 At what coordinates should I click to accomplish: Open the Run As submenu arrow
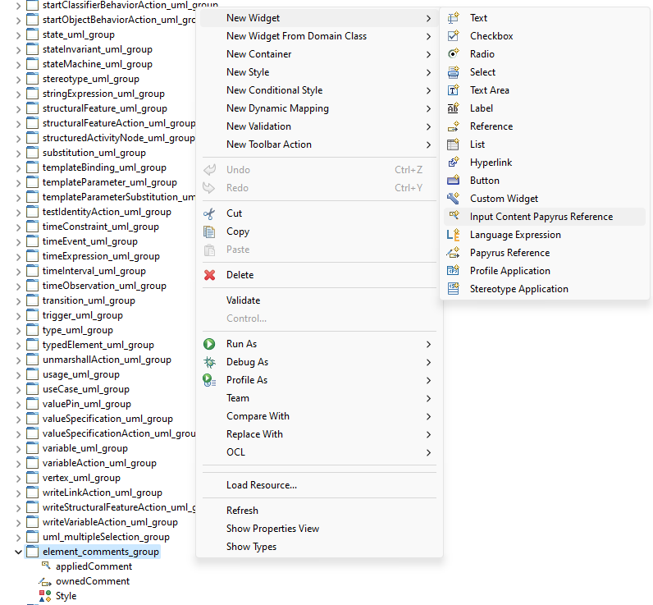(x=428, y=344)
